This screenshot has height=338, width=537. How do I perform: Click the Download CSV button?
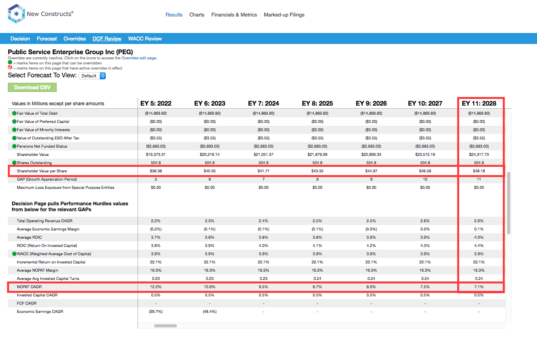tap(32, 87)
